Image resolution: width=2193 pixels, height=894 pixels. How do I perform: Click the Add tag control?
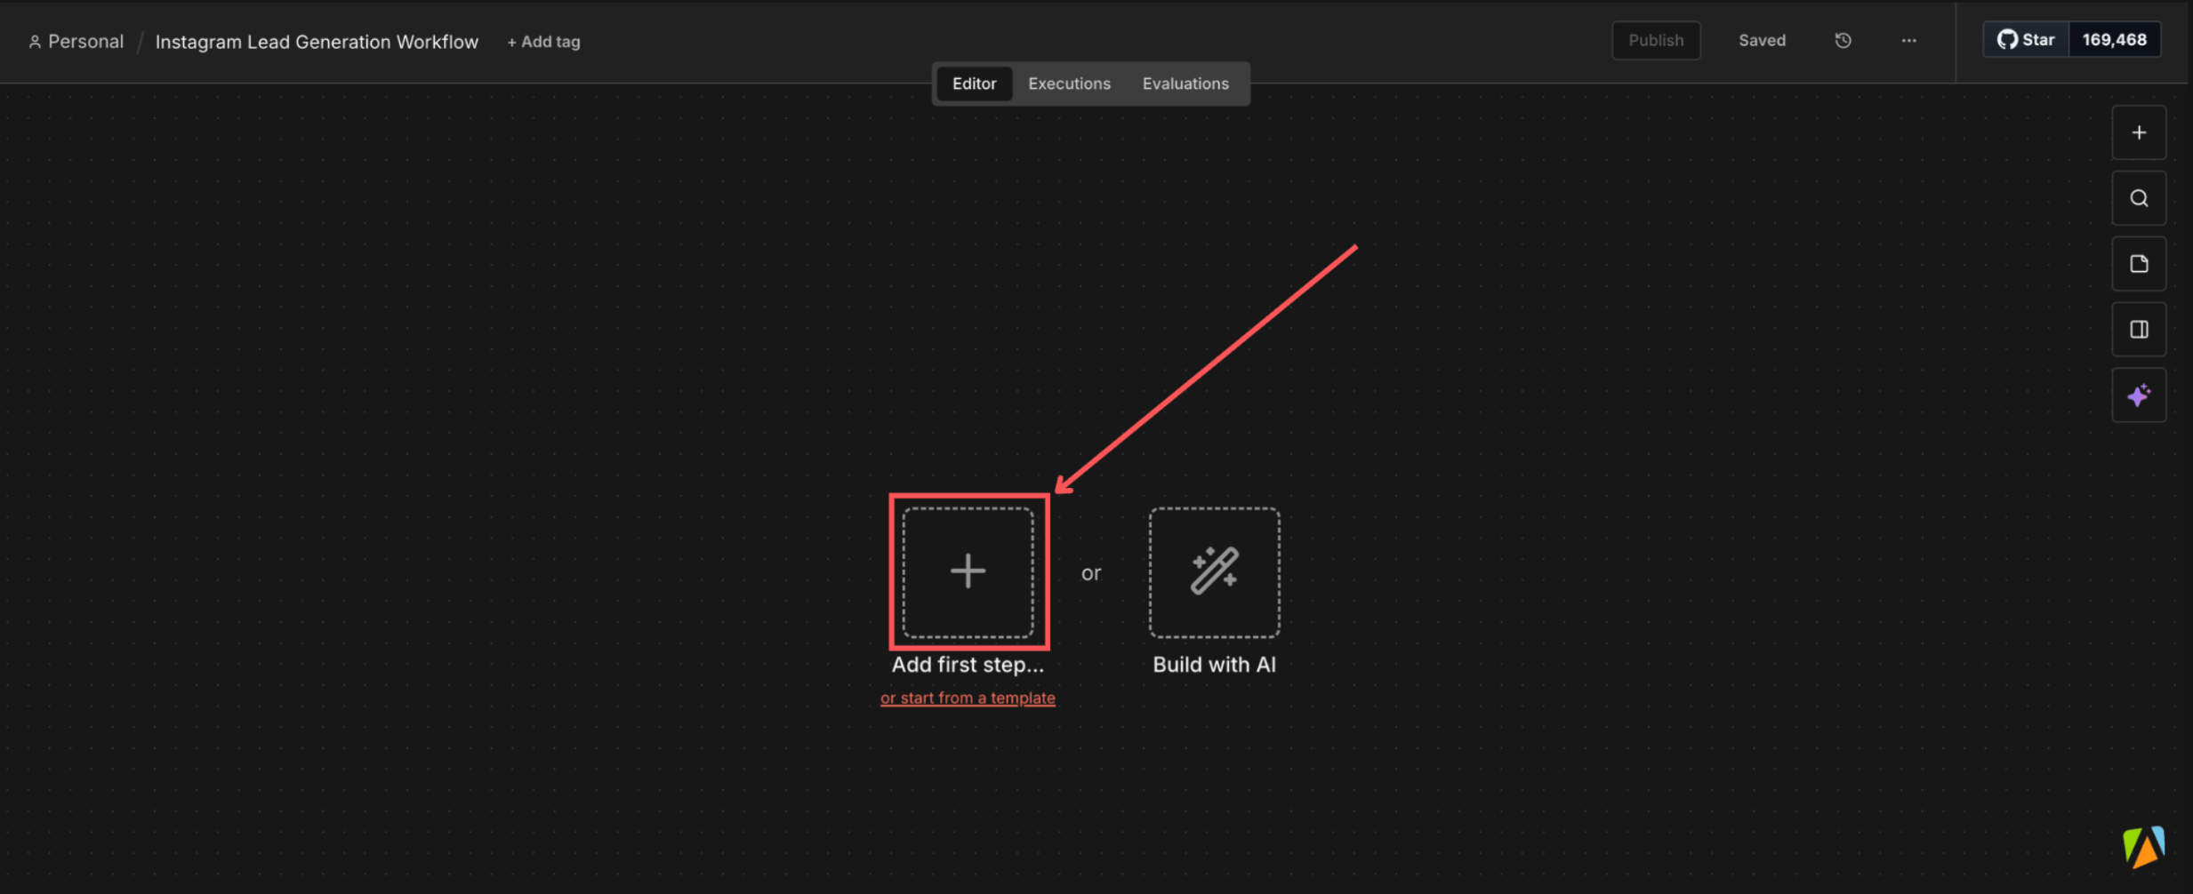pyautogui.click(x=542, y=41)
